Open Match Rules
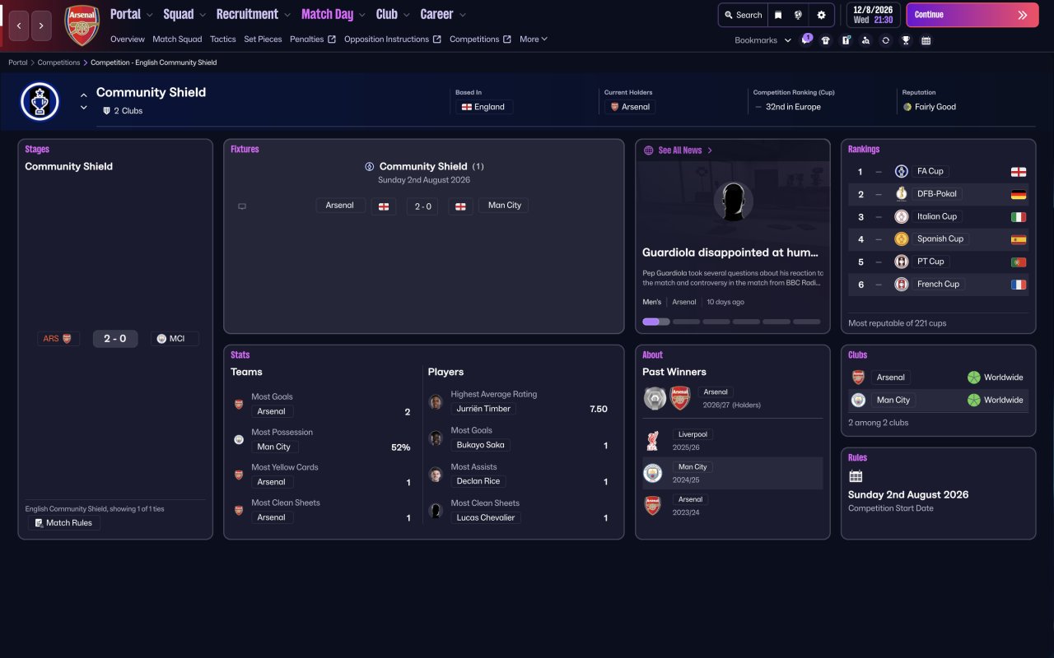Image resolution: width=1054 pixels, height=658 pixels. tap(63, 523)
